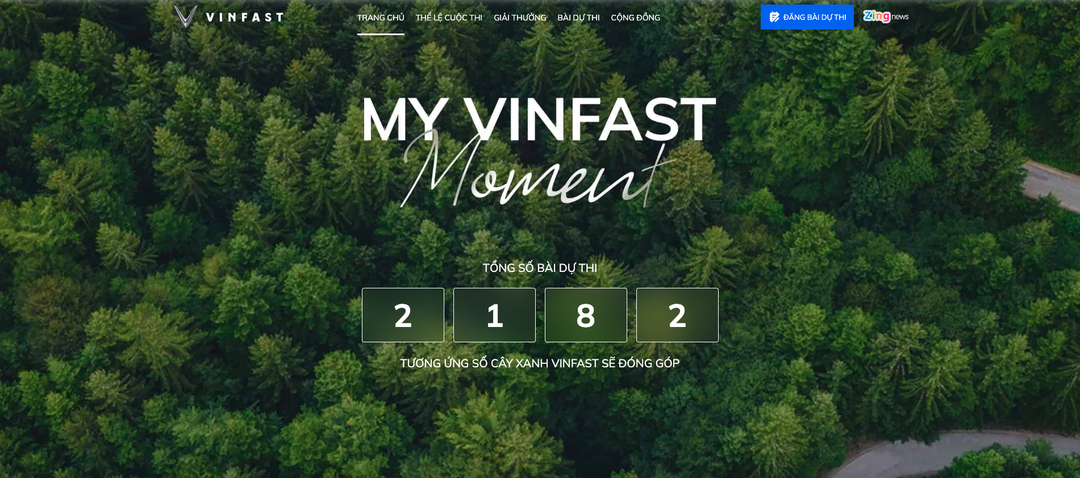Viewport: 1080px width, 478px height.
Task: Click the VINFAST wordmark text
Action: click(245, 18)
